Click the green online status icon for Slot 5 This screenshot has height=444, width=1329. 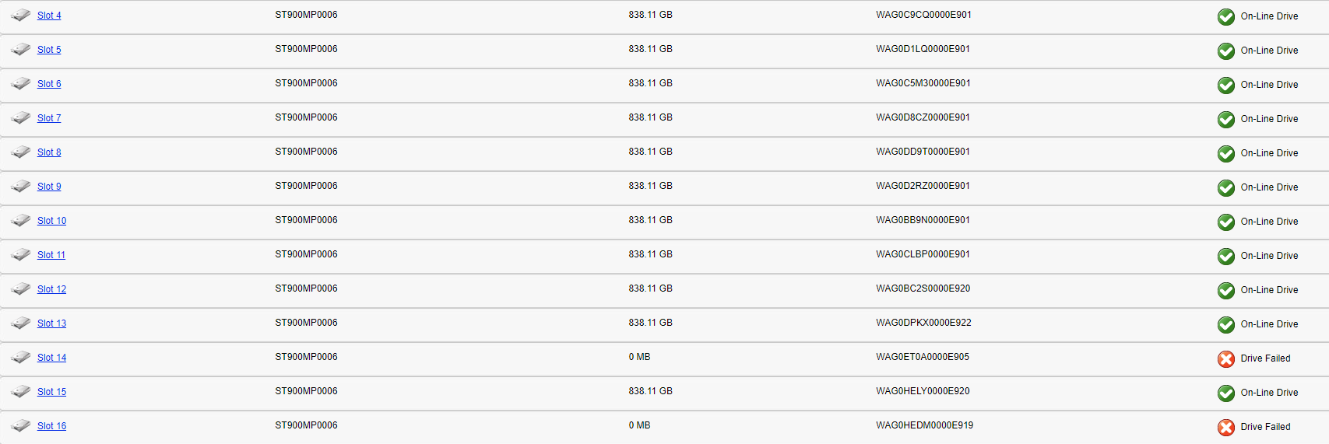point(1226,51)
